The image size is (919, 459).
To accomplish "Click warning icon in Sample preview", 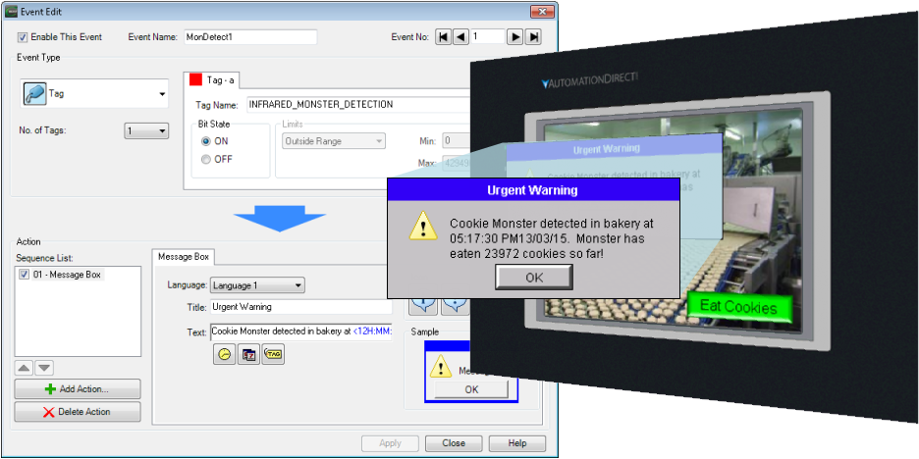I will [441, 367].
